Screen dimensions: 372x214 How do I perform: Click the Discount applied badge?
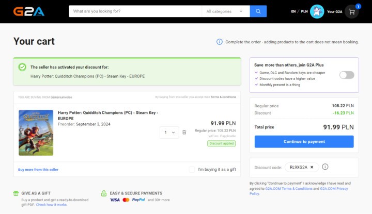221,143
